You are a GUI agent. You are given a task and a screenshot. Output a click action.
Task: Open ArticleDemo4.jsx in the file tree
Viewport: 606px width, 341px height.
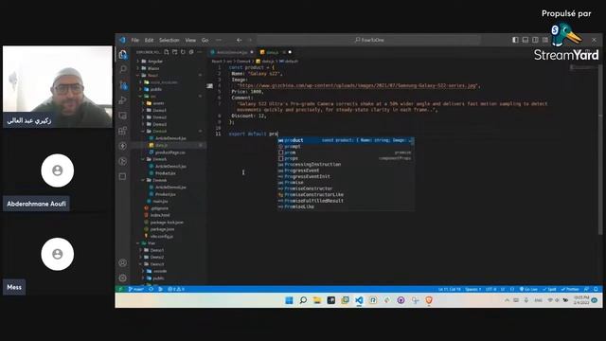tap(169, 138)
